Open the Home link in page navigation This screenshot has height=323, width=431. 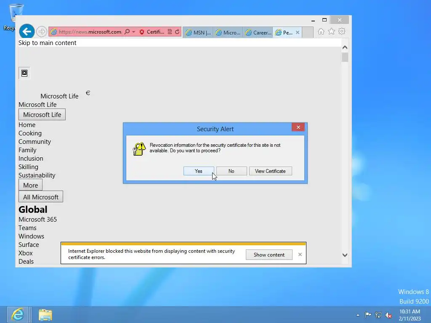[27, 125]
